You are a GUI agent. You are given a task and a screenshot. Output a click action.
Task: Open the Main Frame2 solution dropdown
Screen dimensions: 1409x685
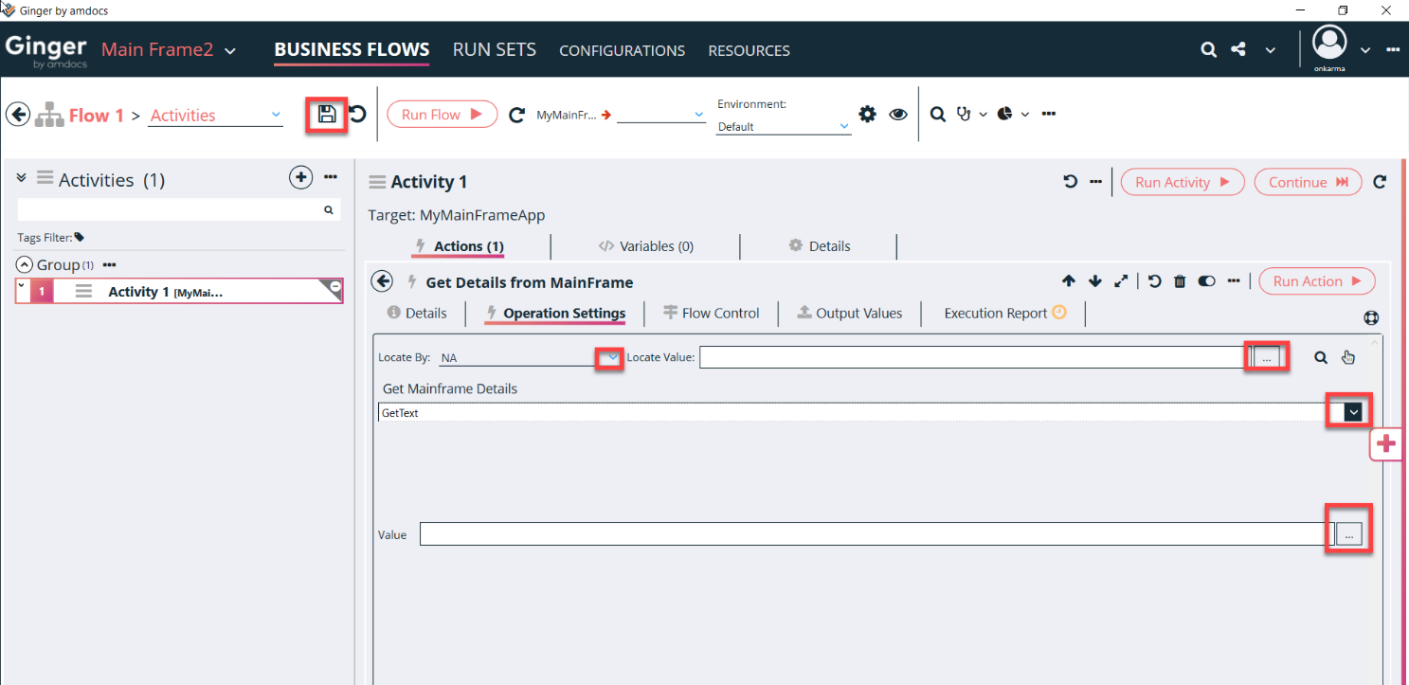tap(229, 50)
